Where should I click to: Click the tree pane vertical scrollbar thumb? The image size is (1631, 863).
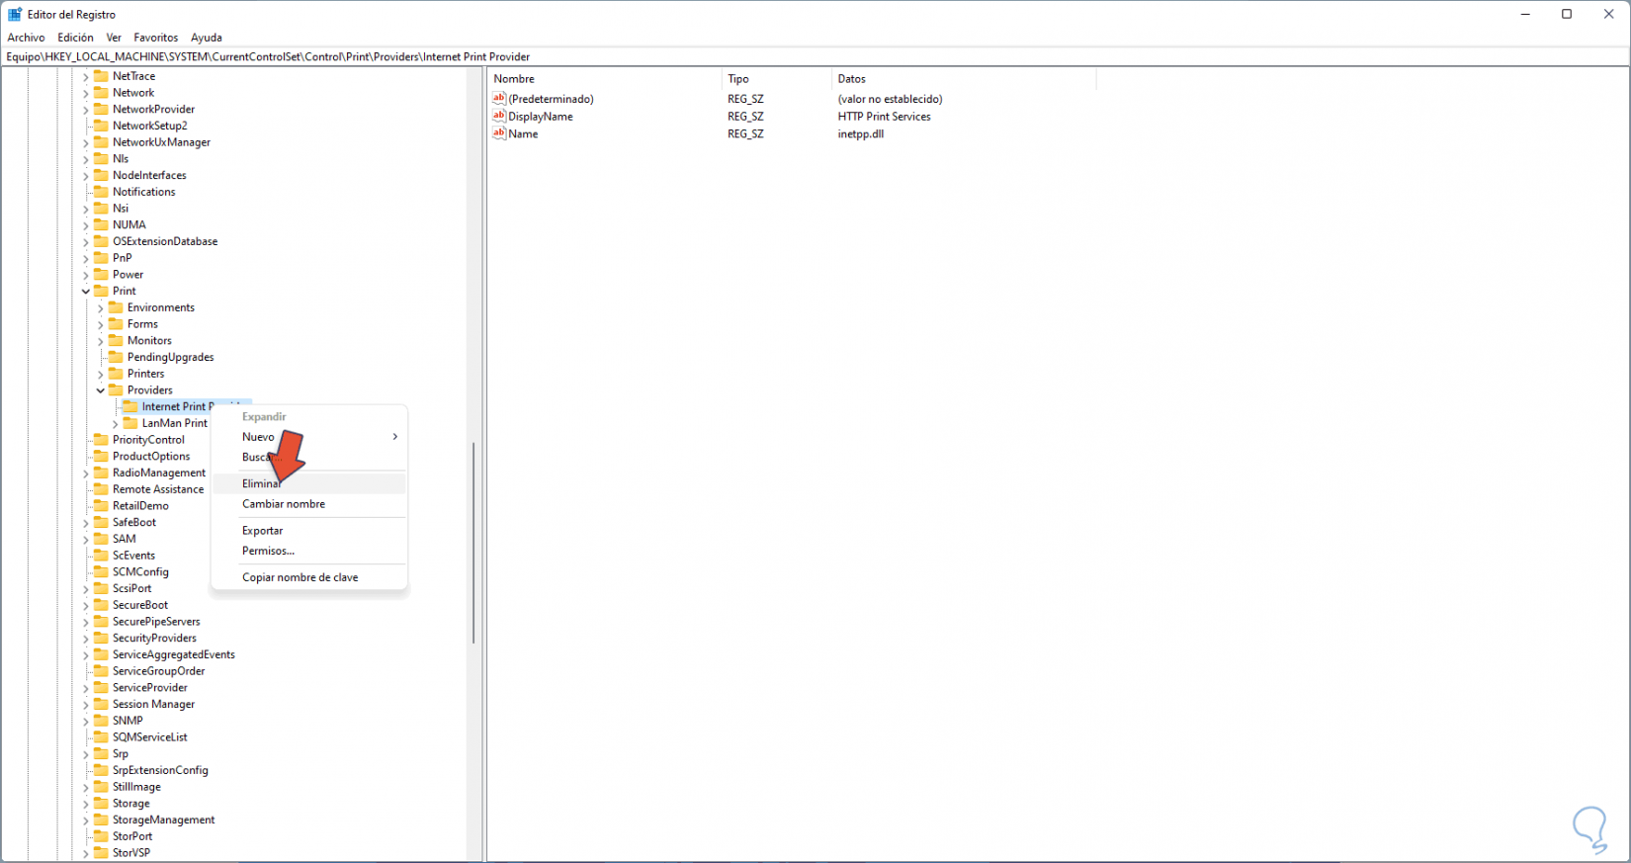point(473,542)
